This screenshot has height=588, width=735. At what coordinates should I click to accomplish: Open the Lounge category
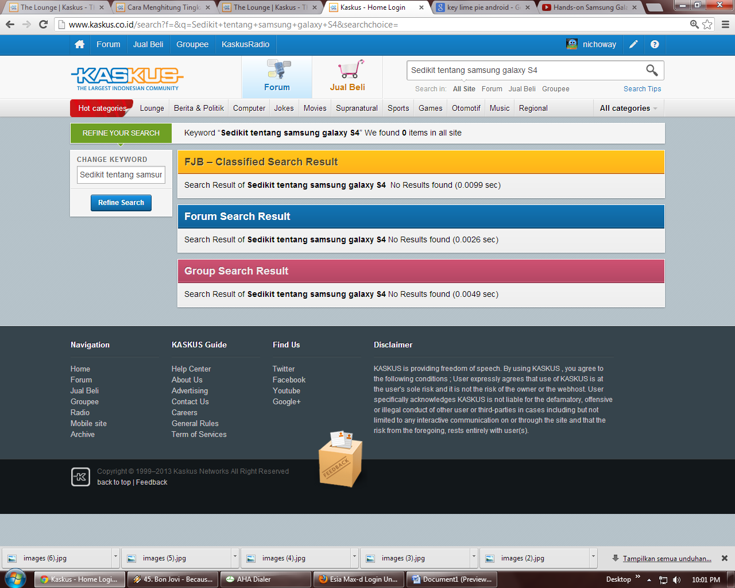152,108
